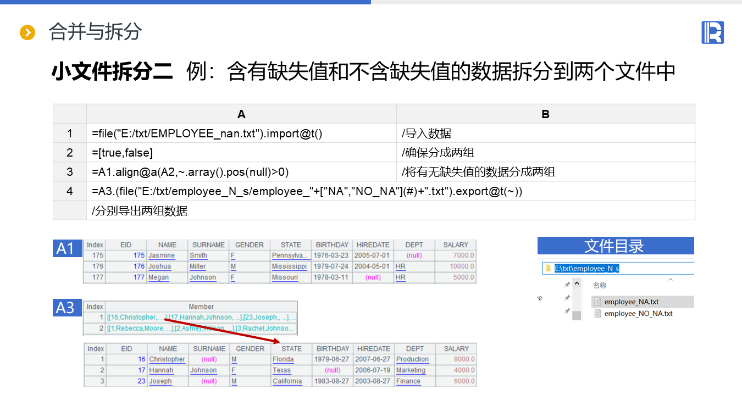Viewport: 742px width, 417px height.
Task: Click the 名称 column header
Action: (x=600, y=286)
